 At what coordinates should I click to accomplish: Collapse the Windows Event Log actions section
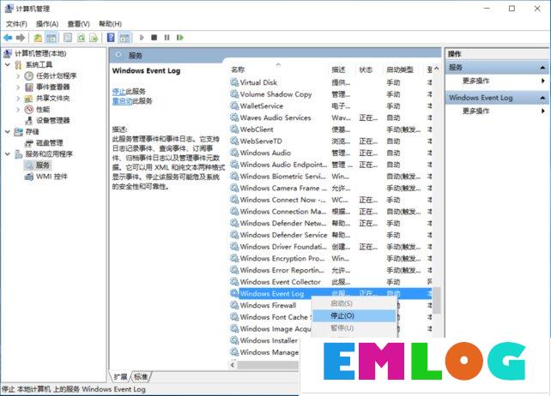pyautogui.click(x=542, y=98)
